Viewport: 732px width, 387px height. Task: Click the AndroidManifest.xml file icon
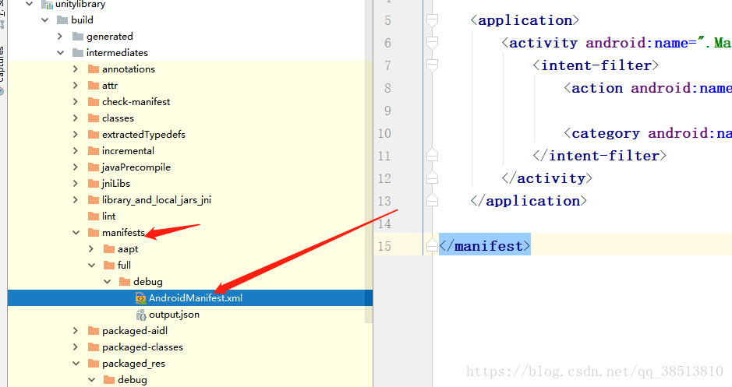[140, 298]
